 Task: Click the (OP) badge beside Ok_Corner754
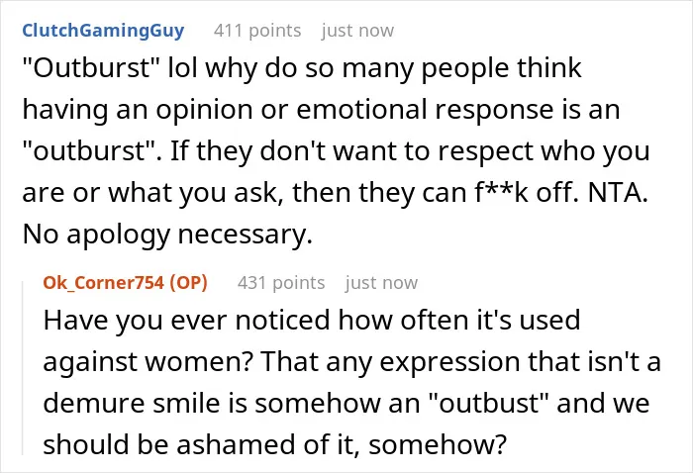coord(189,283)
